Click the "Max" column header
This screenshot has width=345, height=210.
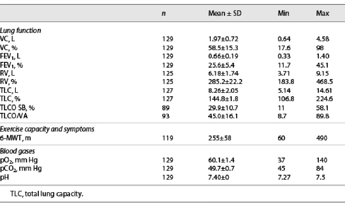[x=323, y=13]
